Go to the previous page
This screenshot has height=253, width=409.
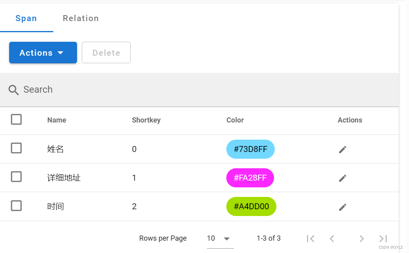(x=332, y=238)
